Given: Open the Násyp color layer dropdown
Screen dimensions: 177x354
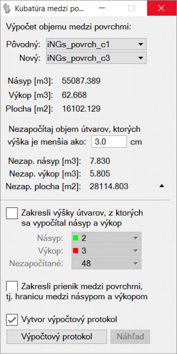Looking at the screenshot, I should click(106, 238).
